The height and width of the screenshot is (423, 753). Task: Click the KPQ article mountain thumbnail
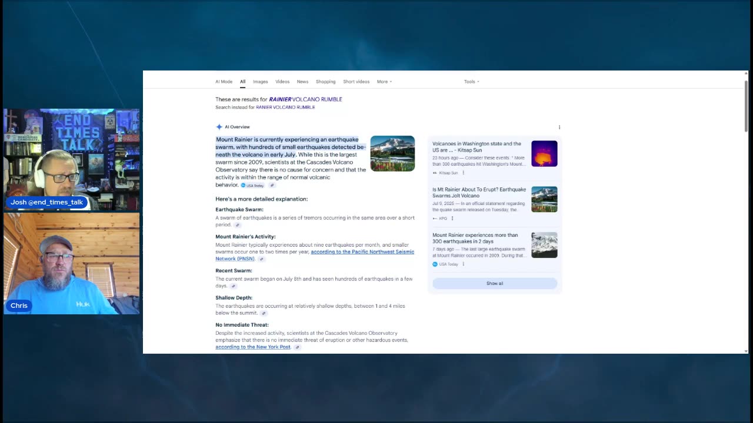544,199
